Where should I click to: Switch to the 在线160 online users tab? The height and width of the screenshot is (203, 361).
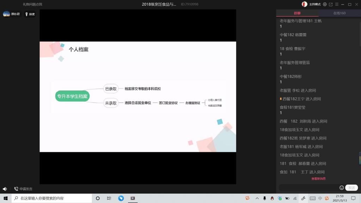click(x=339, y=13)
